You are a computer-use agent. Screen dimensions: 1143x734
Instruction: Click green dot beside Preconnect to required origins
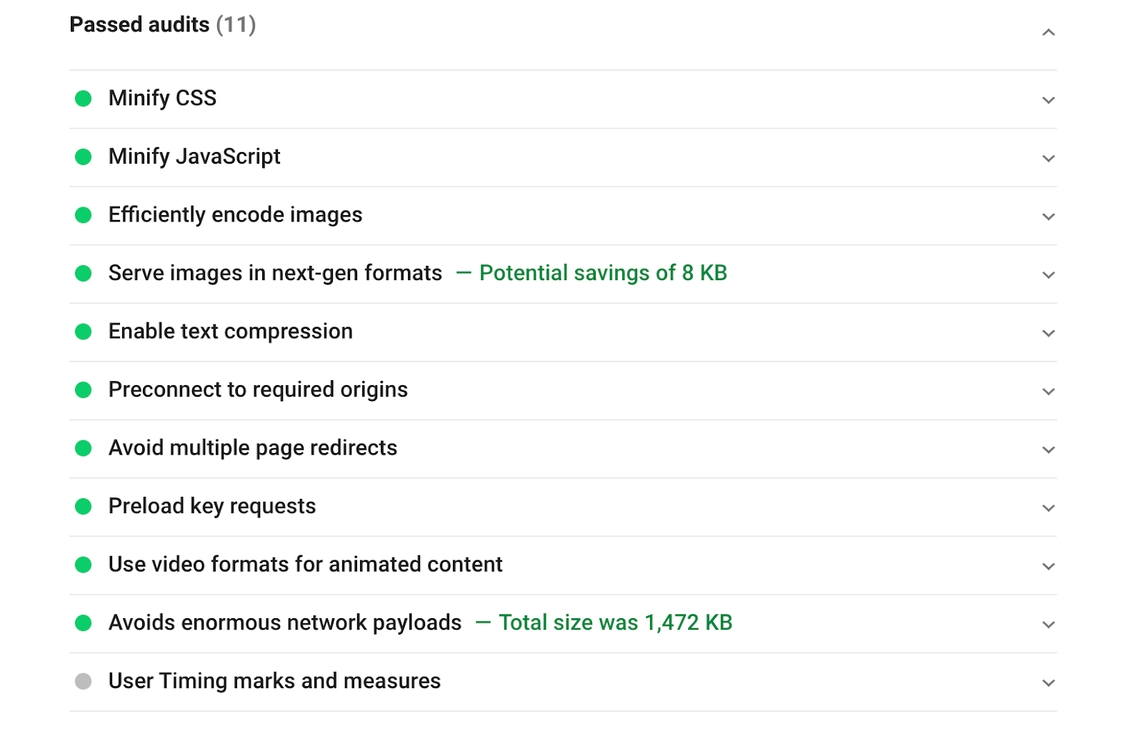84,390
